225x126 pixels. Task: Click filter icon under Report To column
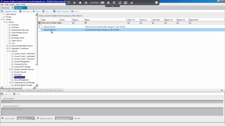[x=166, y=23]
